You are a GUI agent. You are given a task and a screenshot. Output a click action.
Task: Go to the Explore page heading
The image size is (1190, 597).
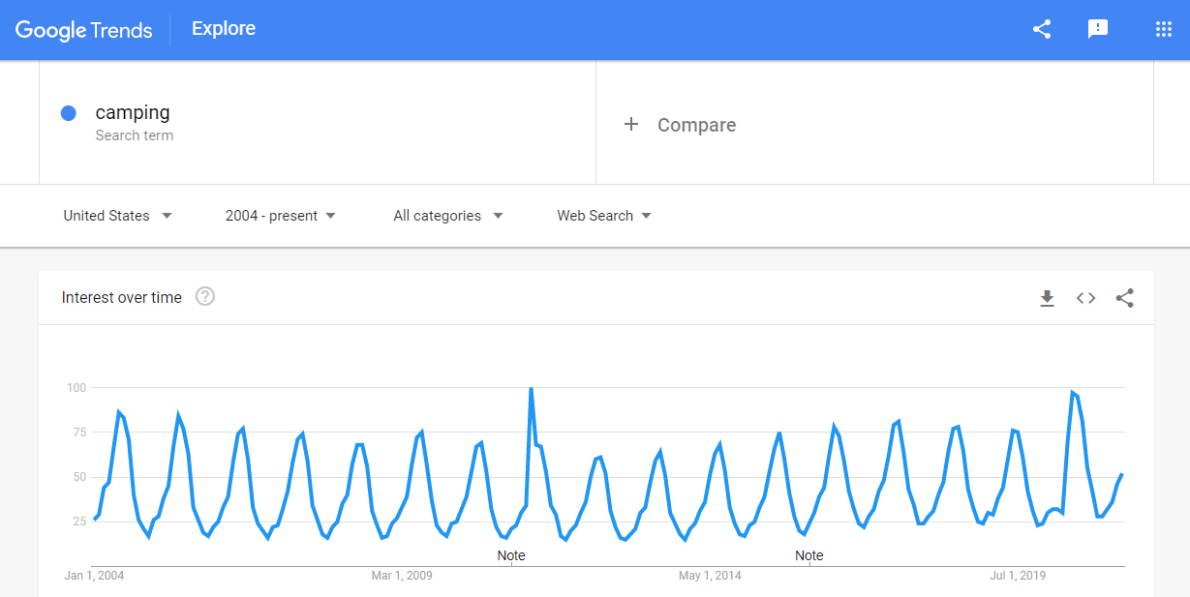pos(224,28)
